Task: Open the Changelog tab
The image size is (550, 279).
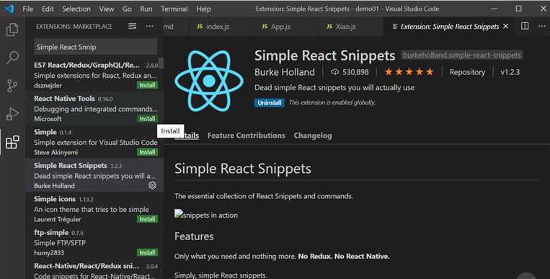Action: [x=313, y=136]
